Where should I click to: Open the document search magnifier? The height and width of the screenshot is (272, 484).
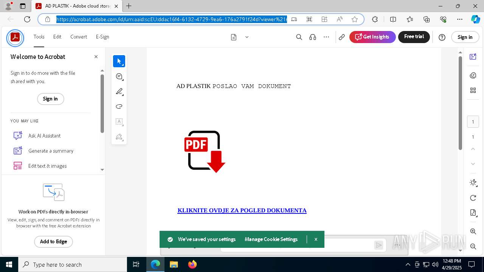[x=299, y=37]
